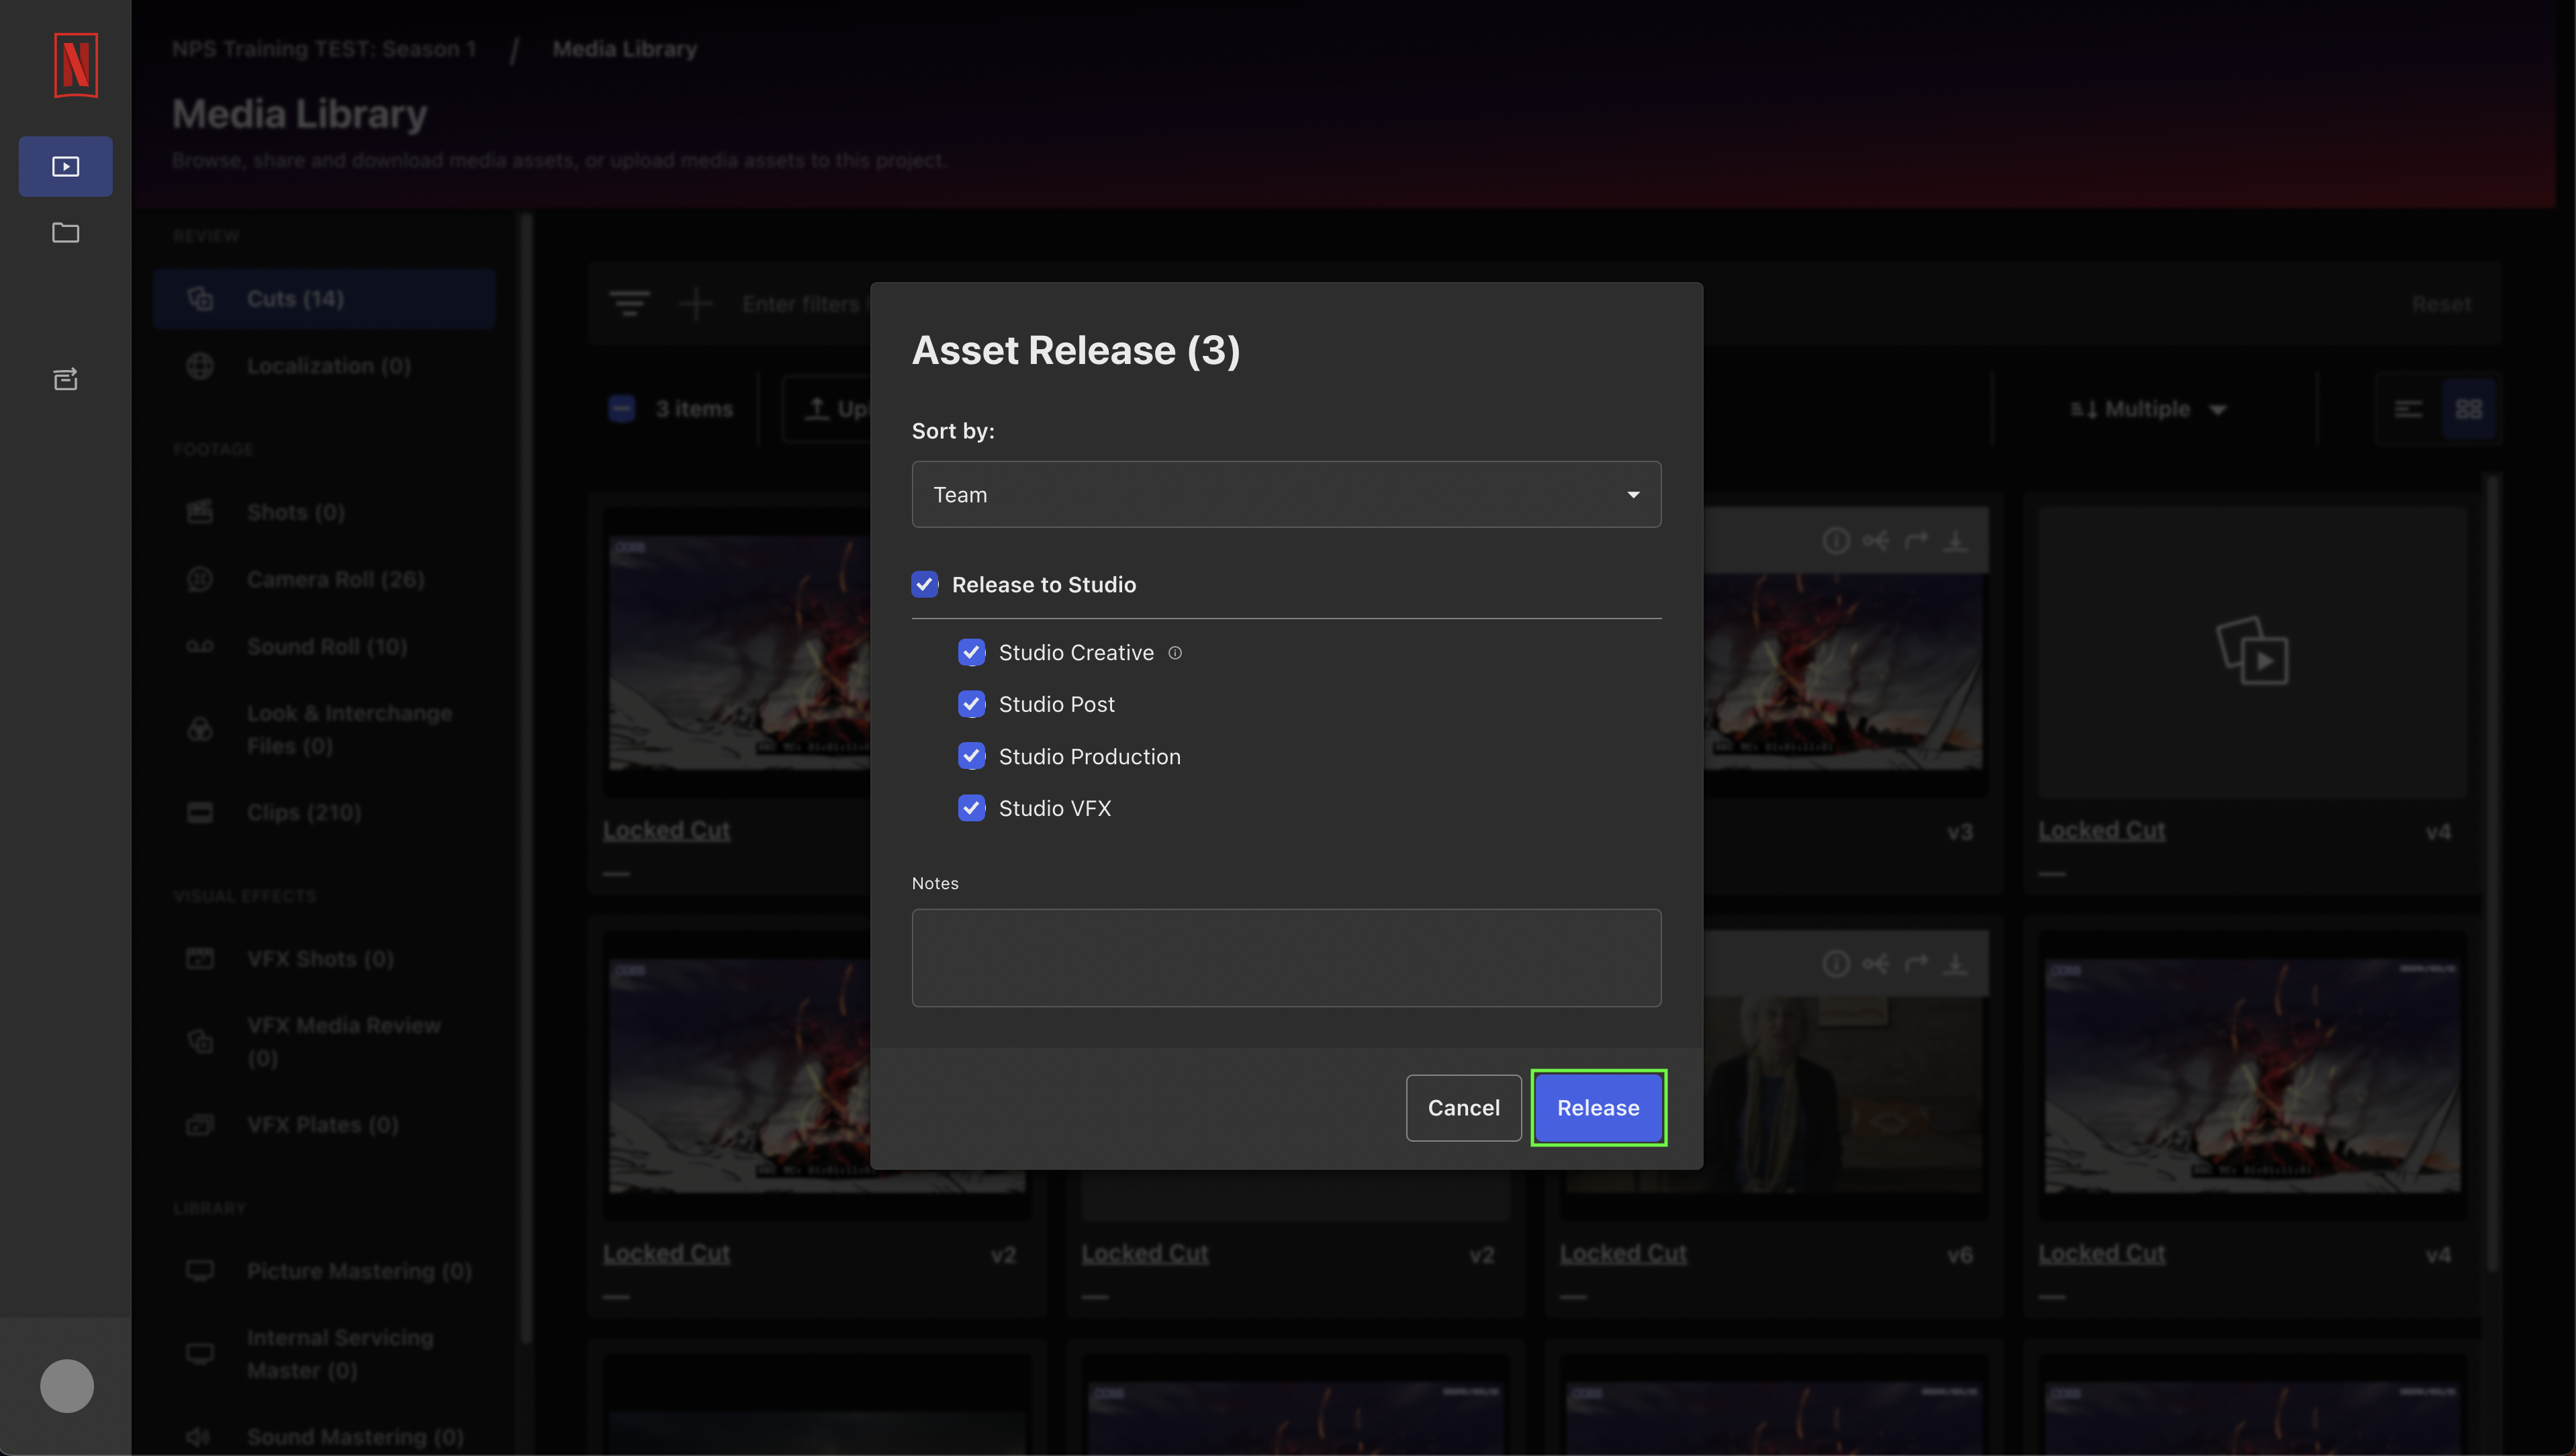
Task: Click the second-row Locked Cut v4 thumbnail
Action: pos(2252,1076)
